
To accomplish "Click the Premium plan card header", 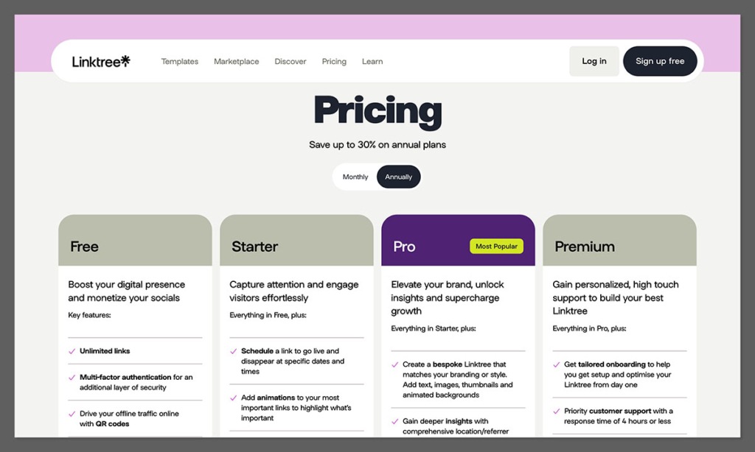I will coord(620,239).
